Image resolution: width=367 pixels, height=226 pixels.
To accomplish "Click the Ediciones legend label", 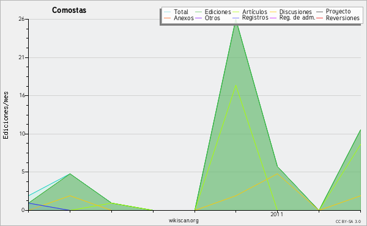I will click(218, 12).
